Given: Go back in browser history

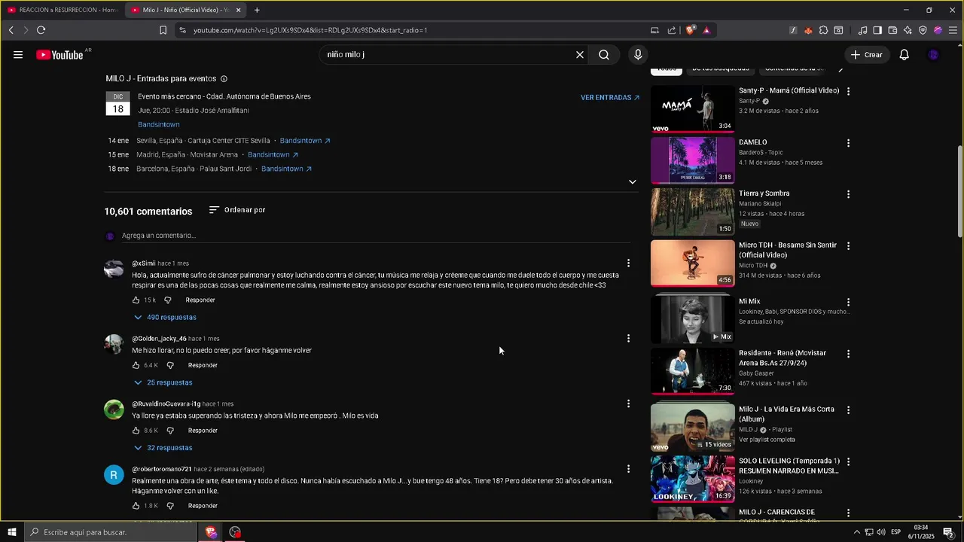Looking at the screenshot, I should 11,30.
